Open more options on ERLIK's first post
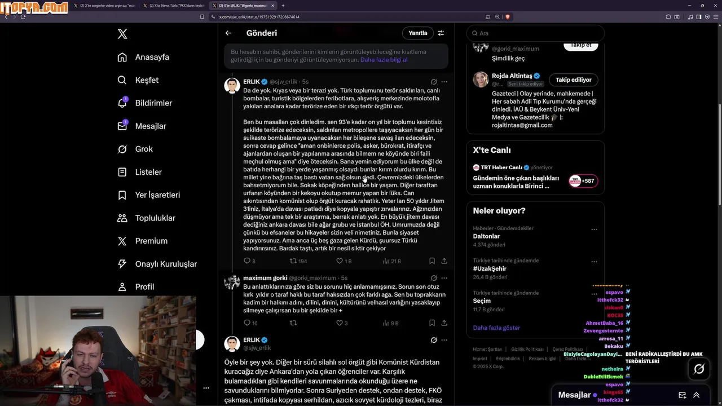The width and height of the screenshot is (722, 406). click(x=444, y=82)
